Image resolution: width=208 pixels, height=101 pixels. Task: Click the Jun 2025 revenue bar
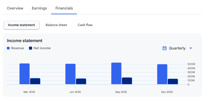coord(71,74)
